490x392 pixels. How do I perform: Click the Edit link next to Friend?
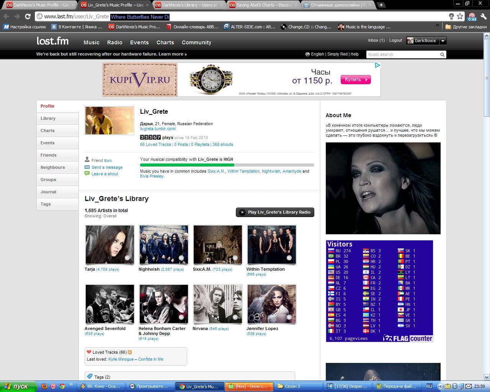pyautogui.click(x=108, y=161)
